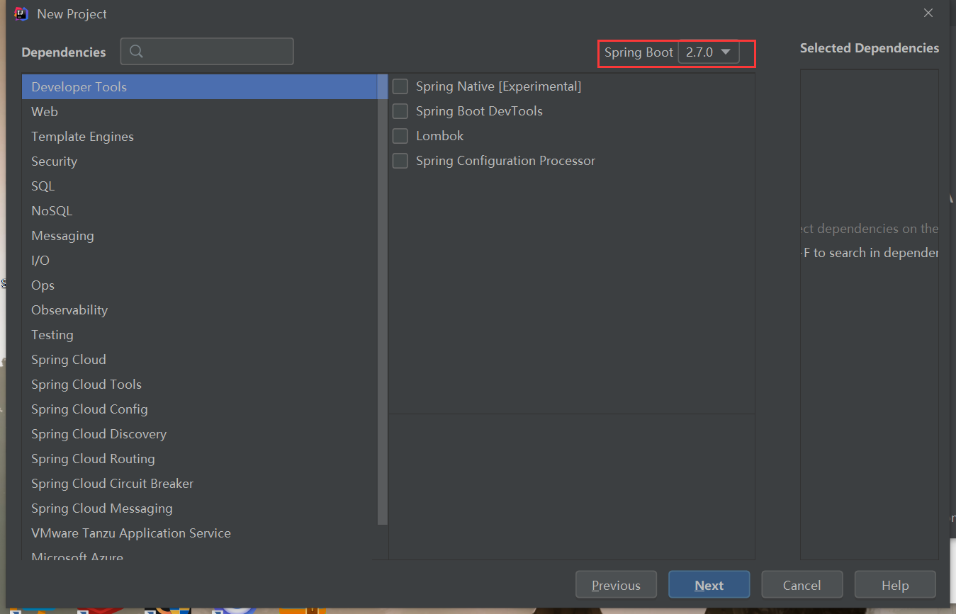Check the Spring Boot DevTools option
Image resolution: width=956 pixels, height=614 pixels.
pyautogui.click(x=400, y=111)
